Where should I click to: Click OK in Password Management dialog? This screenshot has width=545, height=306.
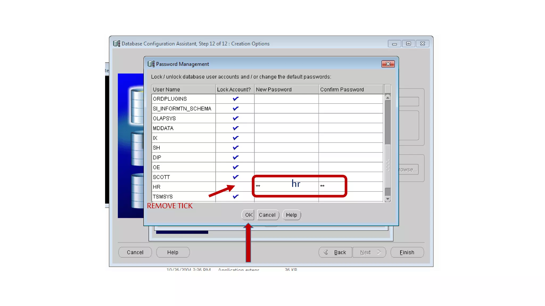pyautogui.click(x=249, y=215)
